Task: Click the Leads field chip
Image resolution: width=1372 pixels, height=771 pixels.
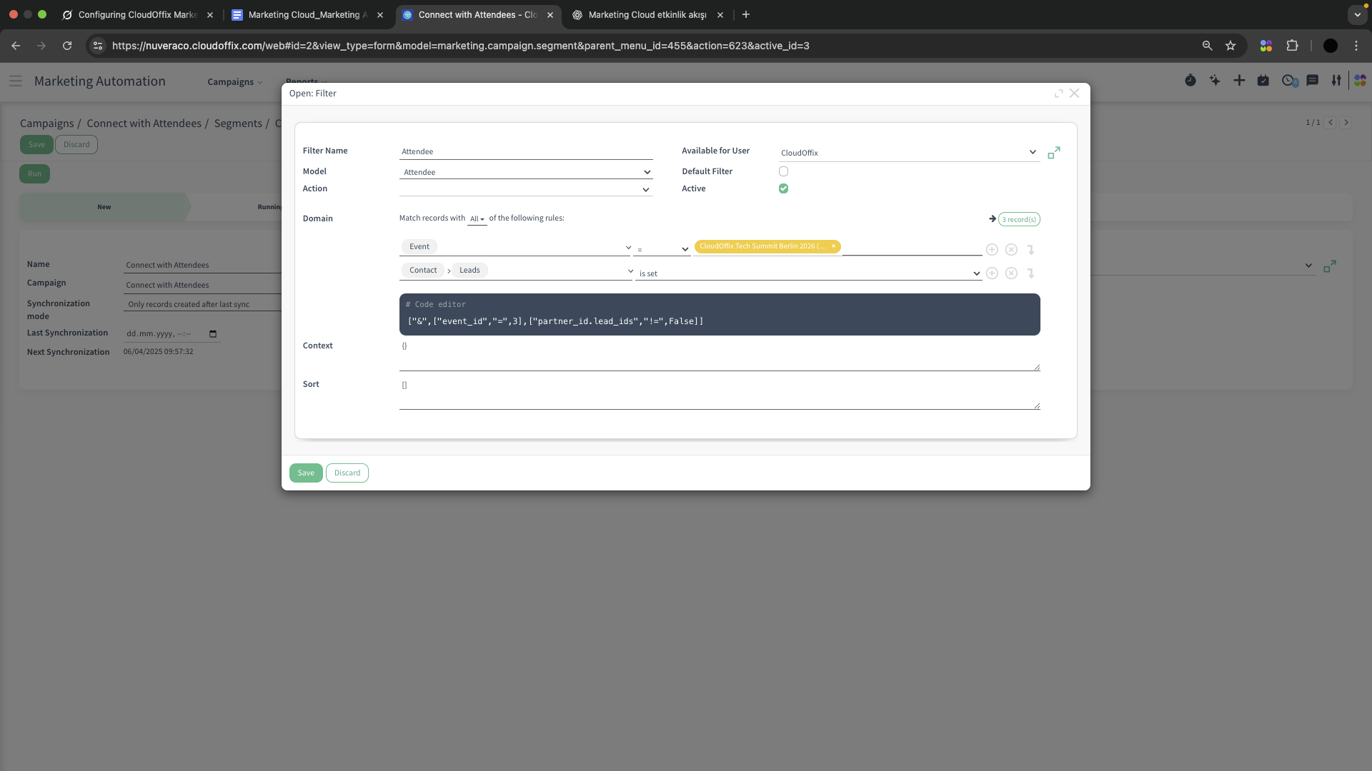Action: (x=469, y=270)
